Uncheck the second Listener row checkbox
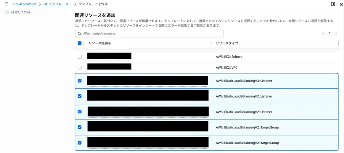 point(80,96)
